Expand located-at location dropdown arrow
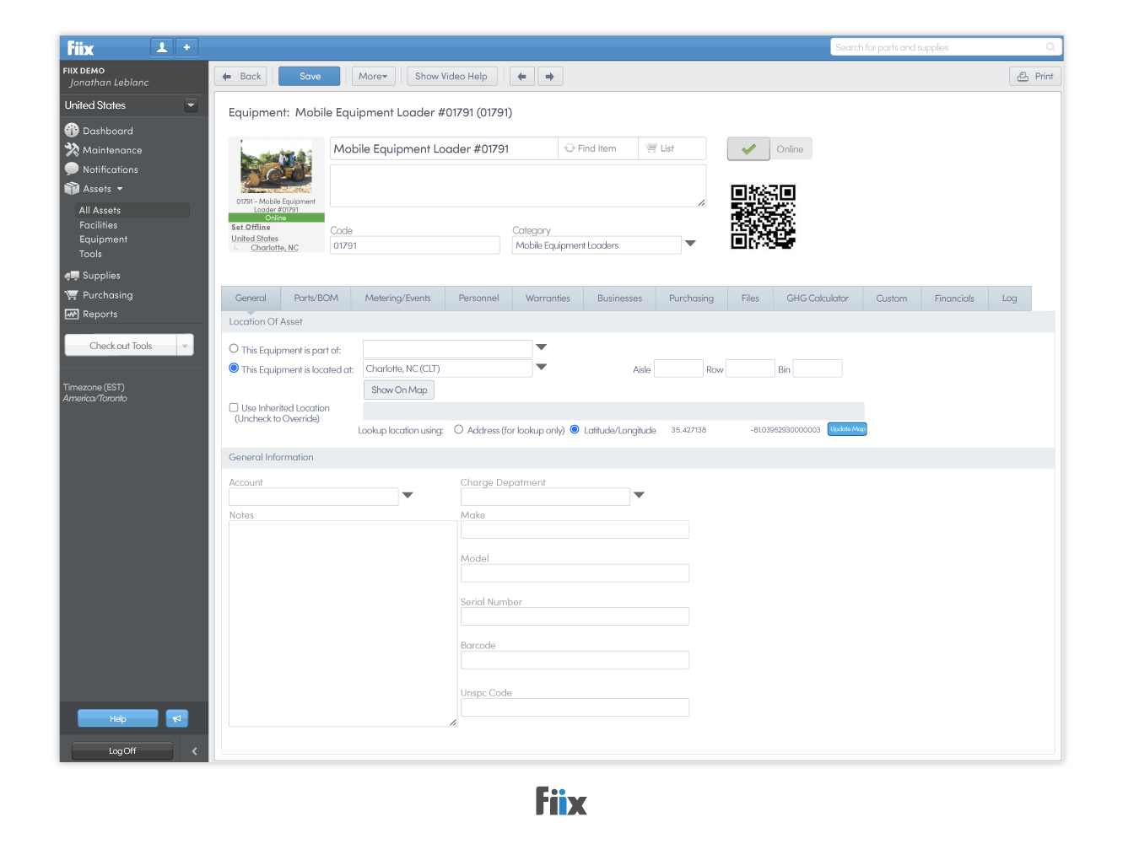The width and height of the screenshot is (1123, 844). coord(542,367)
